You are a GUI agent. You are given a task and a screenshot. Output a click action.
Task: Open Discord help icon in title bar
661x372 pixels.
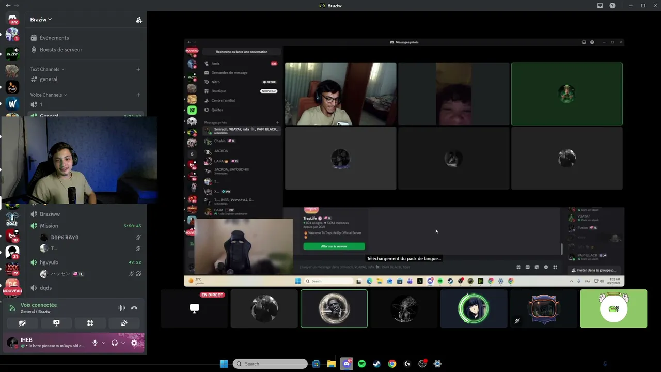(612, 6)
